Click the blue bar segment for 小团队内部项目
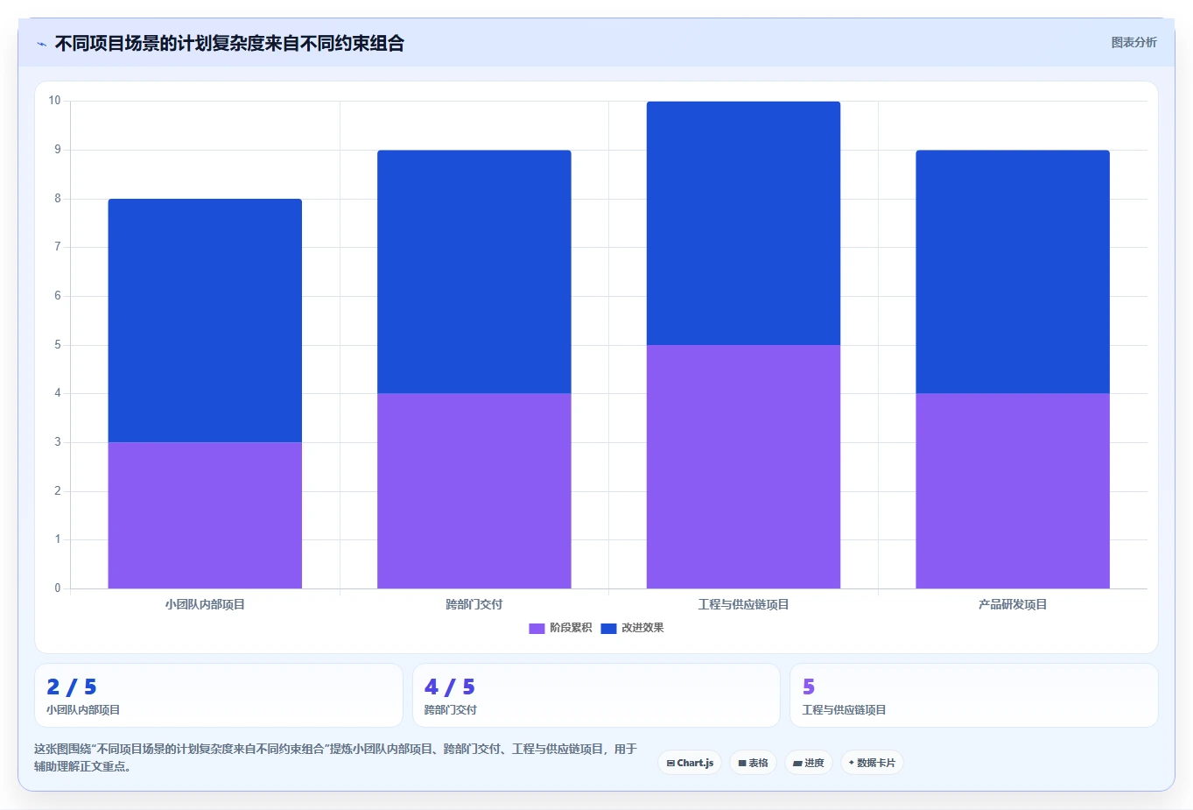The image size is (1193, 810). (x=205, y=320)
